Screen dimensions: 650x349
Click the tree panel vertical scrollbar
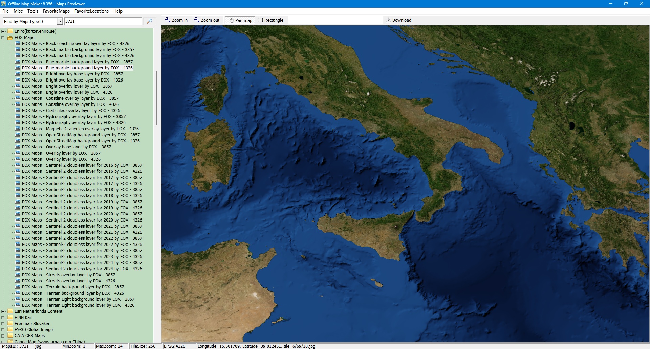[156, 98]
